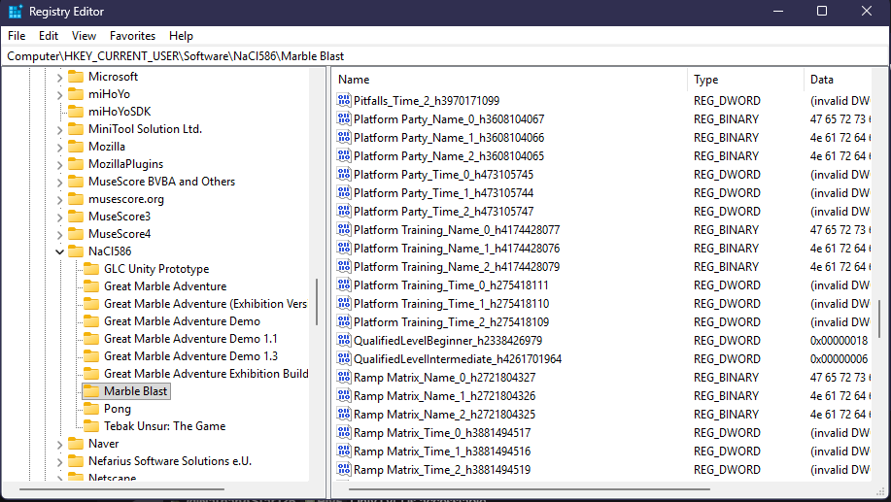
Task: Select Great Marble Adventure (Exhibition Vers key
Action: (205, 304)
